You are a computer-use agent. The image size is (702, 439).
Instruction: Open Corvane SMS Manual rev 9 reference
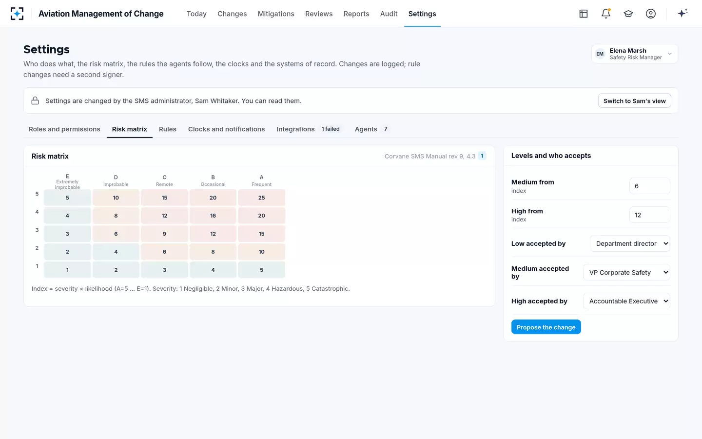[430, 156]
